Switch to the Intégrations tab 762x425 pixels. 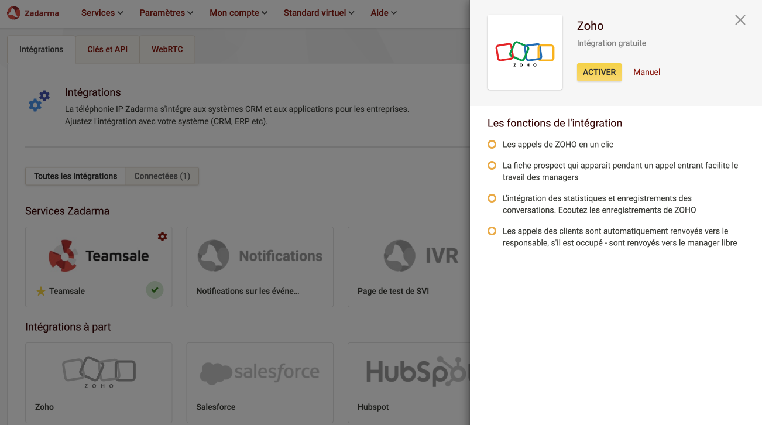(x=41, y=49)
